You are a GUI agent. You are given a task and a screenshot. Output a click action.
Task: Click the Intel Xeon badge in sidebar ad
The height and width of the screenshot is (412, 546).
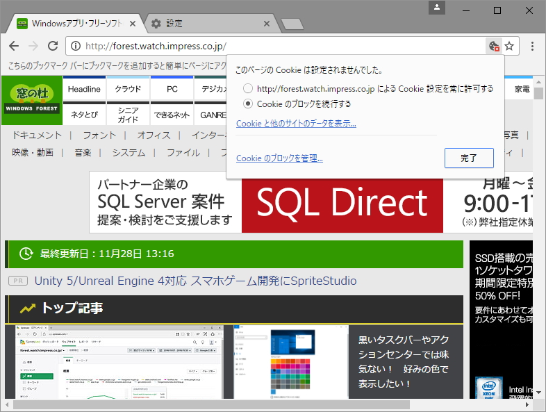[489, 388]
